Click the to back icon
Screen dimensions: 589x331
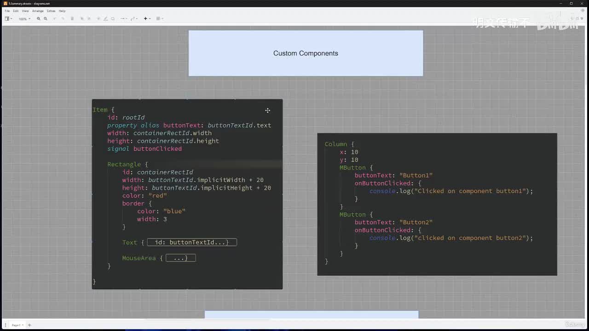(x=89, y=19)
